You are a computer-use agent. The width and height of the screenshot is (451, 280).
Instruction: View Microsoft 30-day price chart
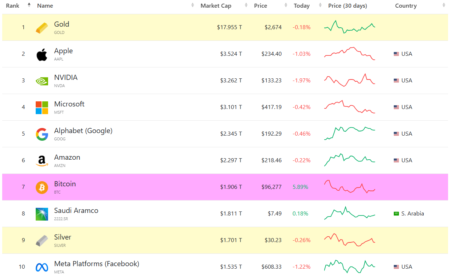tap(350, 107)
